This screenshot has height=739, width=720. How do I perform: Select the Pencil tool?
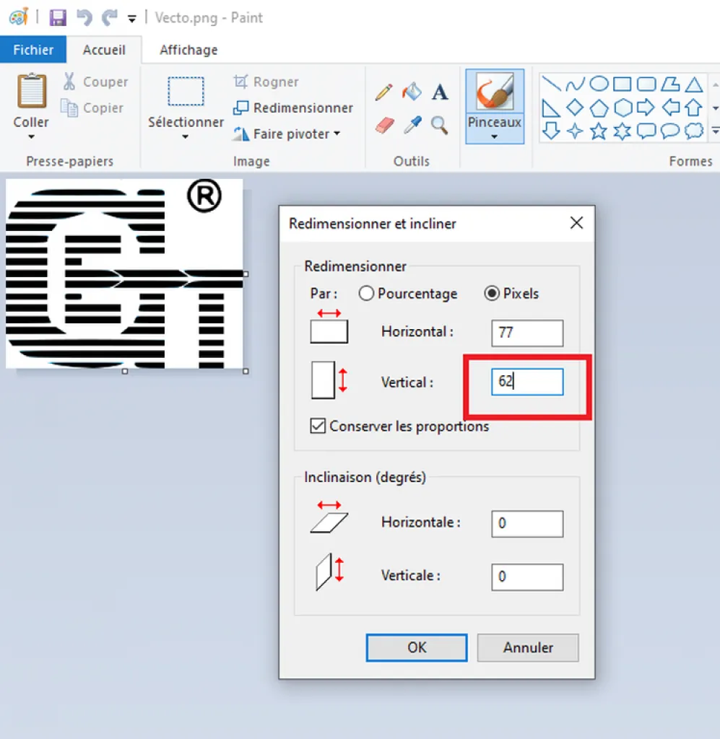tap(383, 92)
